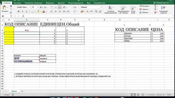Toggle middle vertical alignment
Screen dimensions: 175x98
[x=56, y=7]
